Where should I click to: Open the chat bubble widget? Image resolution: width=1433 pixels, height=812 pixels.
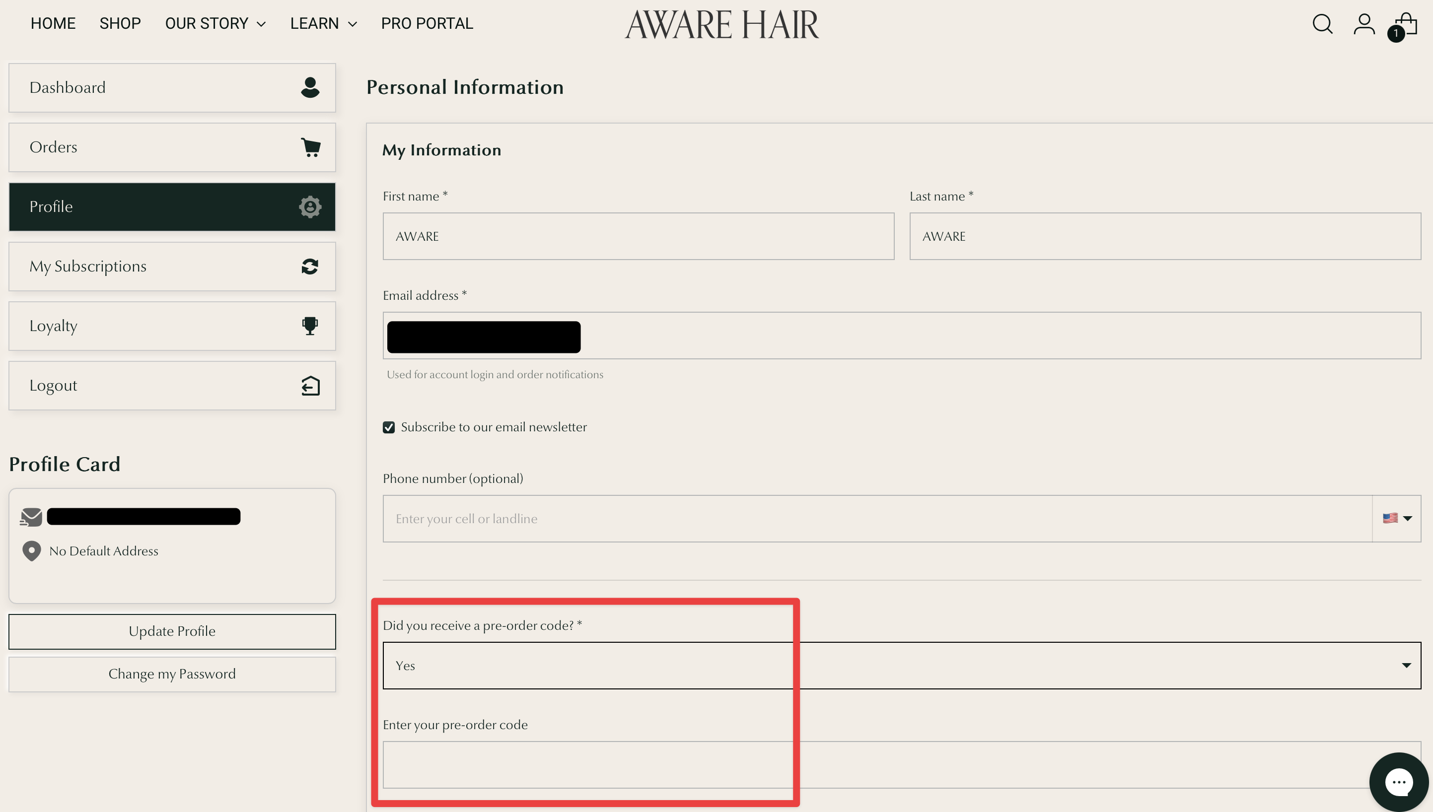1398,782
